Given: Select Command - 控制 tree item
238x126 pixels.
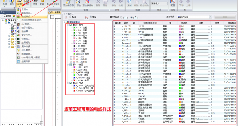Looking at the screenshot, I should 81,54.
